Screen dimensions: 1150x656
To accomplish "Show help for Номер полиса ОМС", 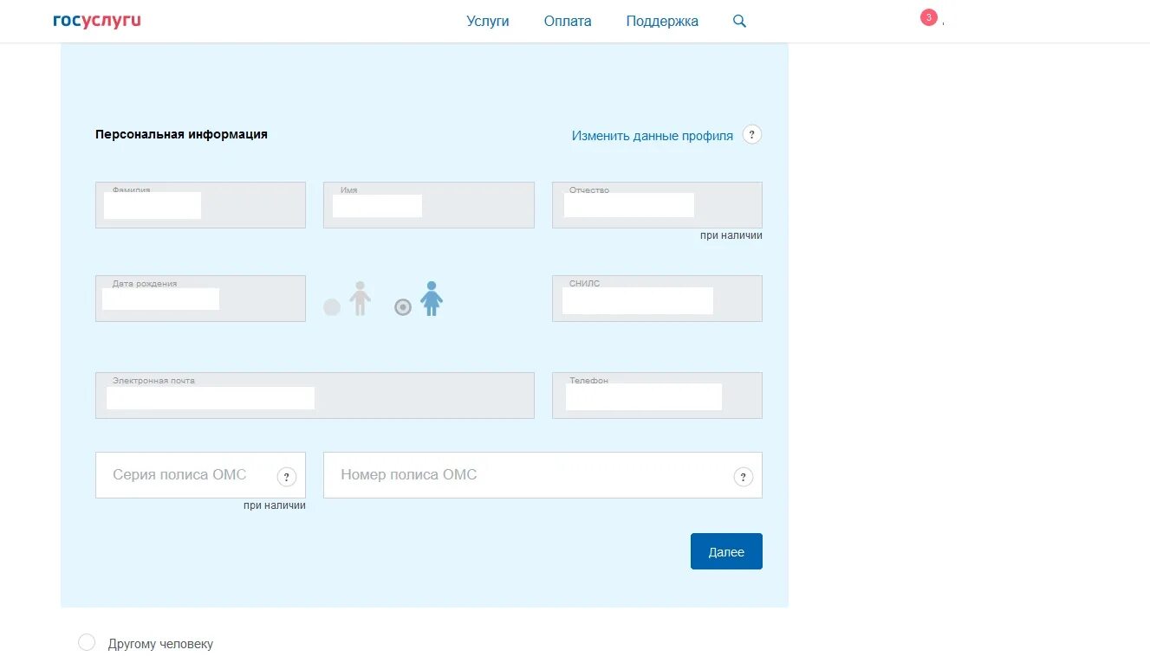I will 743,477.
